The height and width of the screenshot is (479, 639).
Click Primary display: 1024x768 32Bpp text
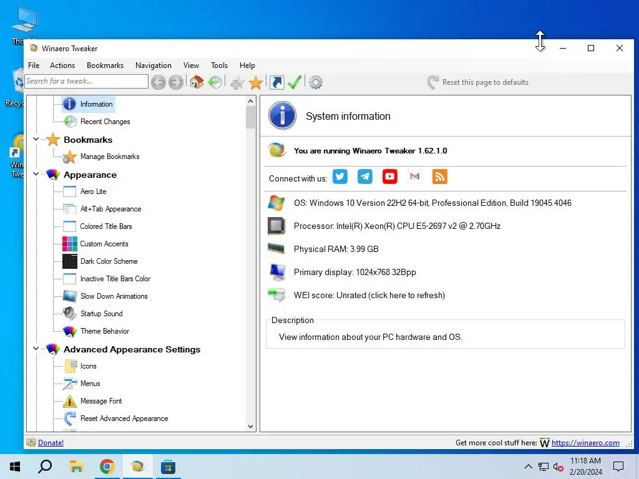(355, 272)
